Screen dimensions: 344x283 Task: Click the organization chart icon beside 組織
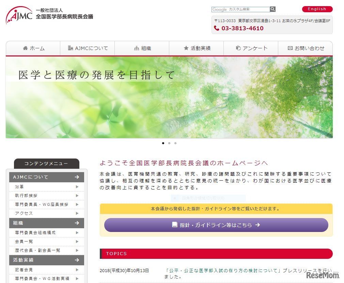[137, 48]
